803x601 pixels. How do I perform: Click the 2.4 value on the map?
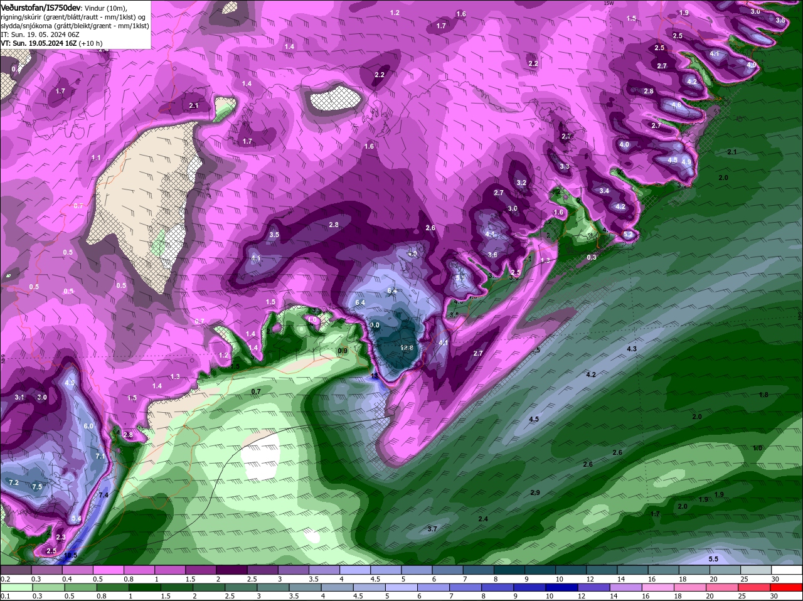coord(483,519)
